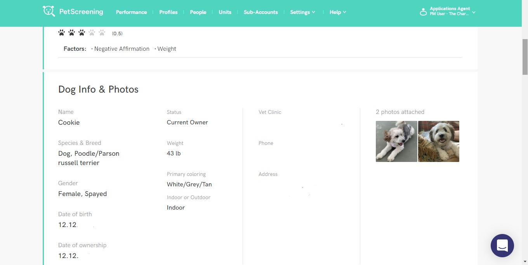The height and width of the screenshot is (265, 528).
Task: Click the Phone label
Action: (x=266, y=143)
